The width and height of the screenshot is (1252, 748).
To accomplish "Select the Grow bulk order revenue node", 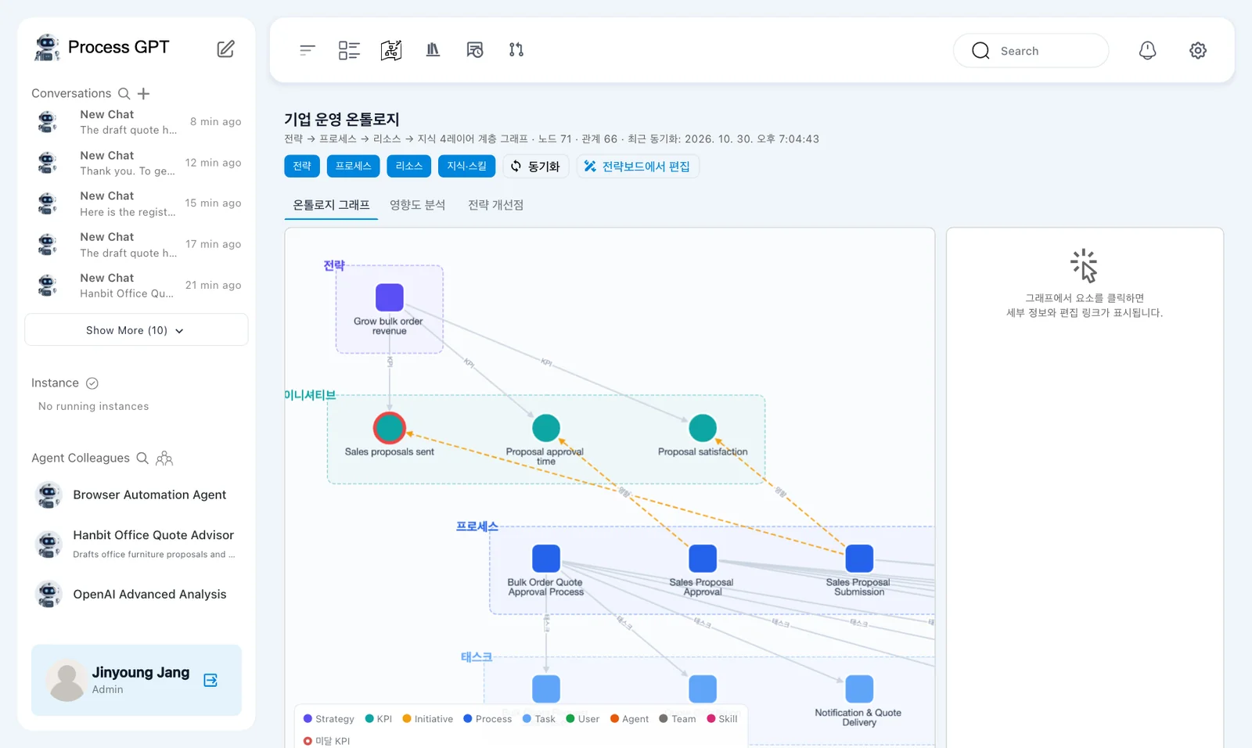I will coord(390,297).
